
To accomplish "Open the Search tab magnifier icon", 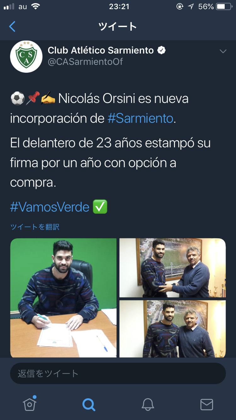I will click(88, 404).
